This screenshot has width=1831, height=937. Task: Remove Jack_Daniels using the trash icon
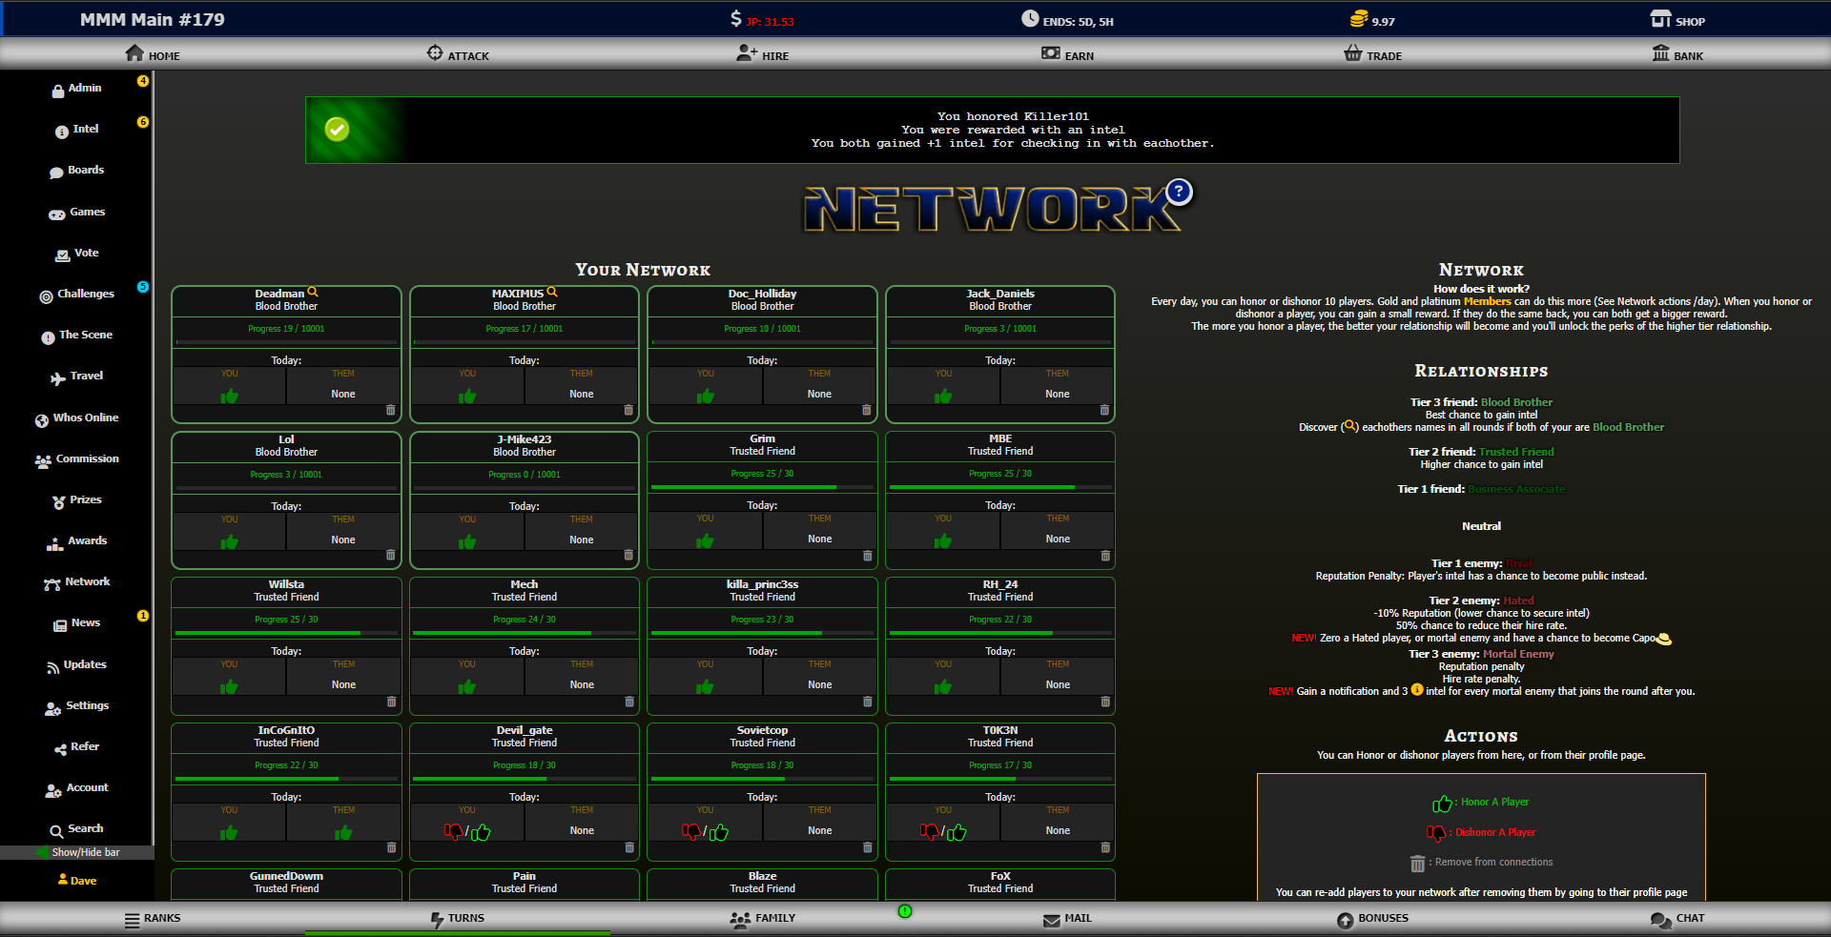(x=1104, y=411)
